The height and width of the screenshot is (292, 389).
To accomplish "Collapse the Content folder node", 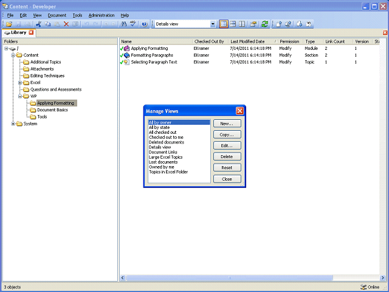I will click(x=13, y=55).
